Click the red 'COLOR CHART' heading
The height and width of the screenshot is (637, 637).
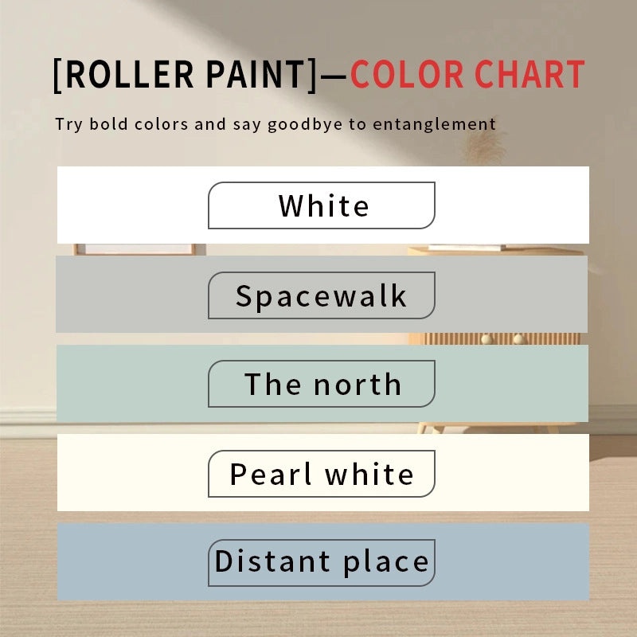point(467,75)
